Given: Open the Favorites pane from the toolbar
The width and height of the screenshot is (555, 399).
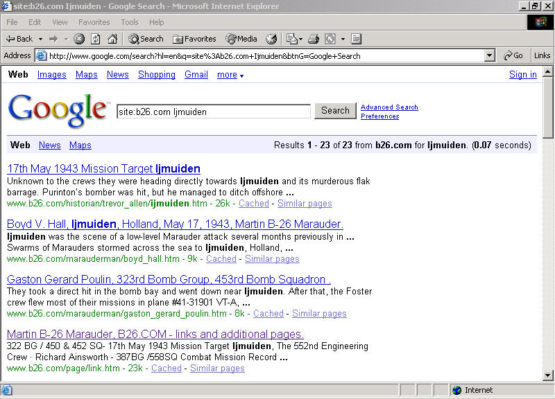Looking at the screenshot, I should tap(194, 39).
